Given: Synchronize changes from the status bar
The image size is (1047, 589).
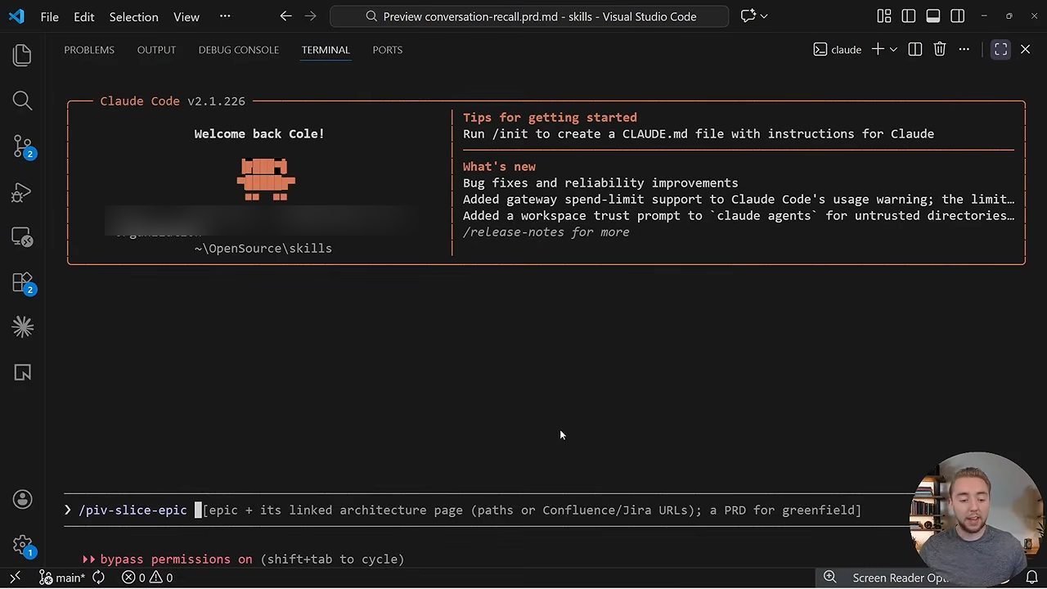Looking at the screenshot, I should pos(99,578).
